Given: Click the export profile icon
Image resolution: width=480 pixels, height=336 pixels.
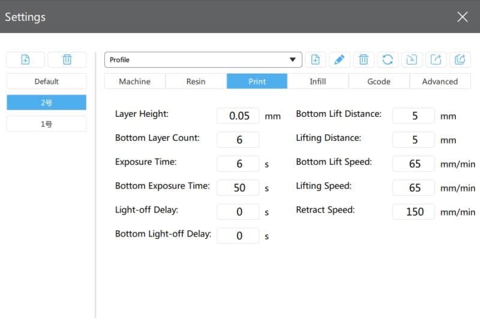Looking at the screenshot, I should click(x=436, y=59).
